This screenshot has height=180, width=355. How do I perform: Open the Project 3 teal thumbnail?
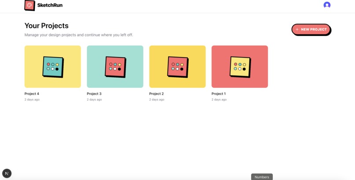[115, 67]
